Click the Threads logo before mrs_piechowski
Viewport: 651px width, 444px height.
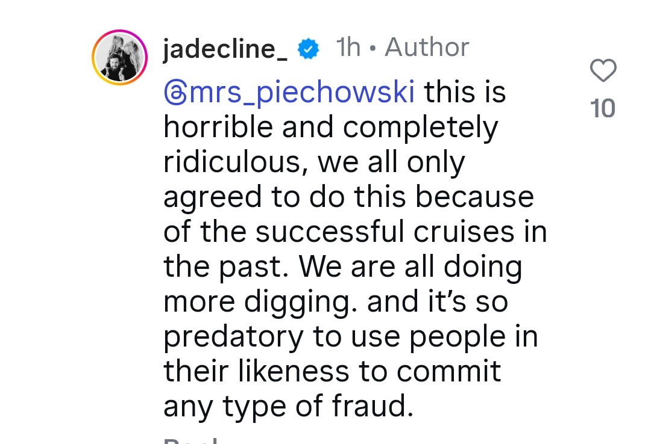click(175, 94)
